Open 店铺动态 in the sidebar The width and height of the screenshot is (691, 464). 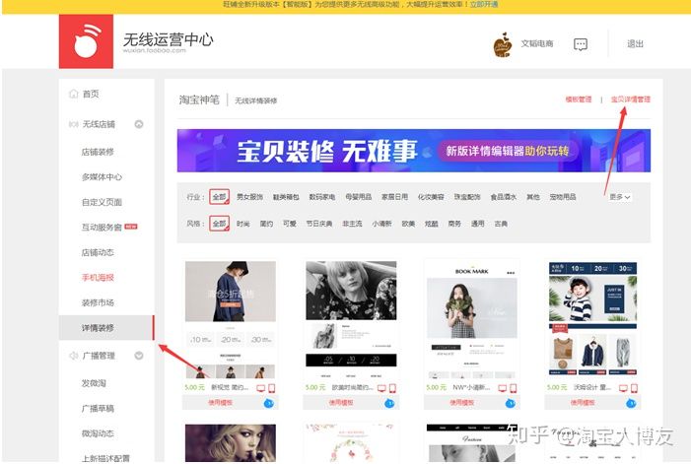click(x=98, y=252)
